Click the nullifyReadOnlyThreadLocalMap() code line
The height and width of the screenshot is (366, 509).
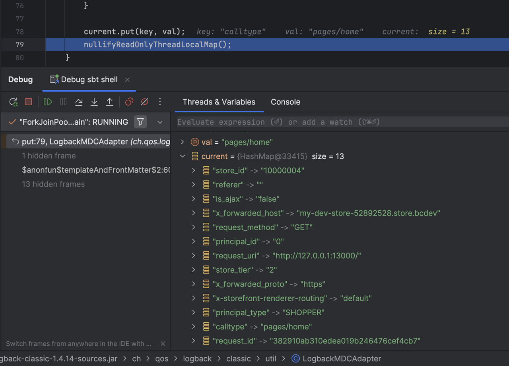(x=157, y=44)
